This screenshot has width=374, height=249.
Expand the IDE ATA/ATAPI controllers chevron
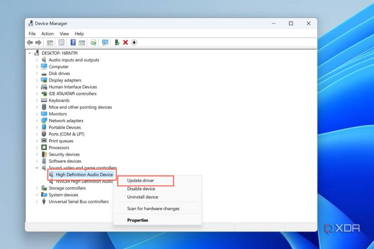pos(37,94)
